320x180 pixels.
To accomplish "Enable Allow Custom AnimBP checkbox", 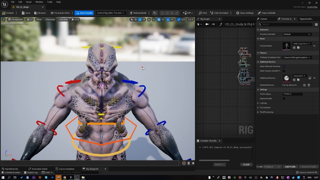I will (x=284, y=71).
